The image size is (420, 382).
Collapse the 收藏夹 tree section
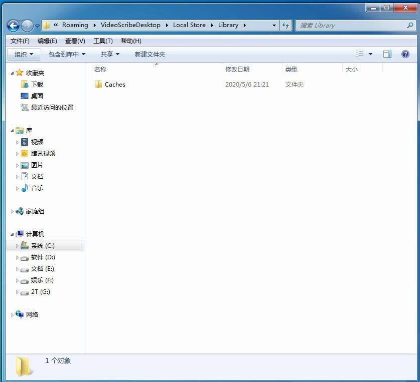[12, 73]
